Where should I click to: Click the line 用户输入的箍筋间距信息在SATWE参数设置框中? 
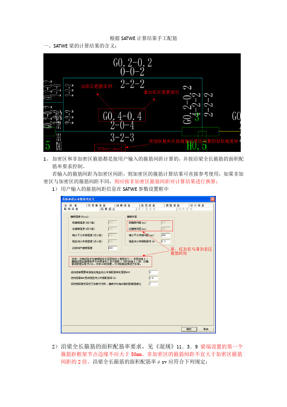click(x=115, y=188)
